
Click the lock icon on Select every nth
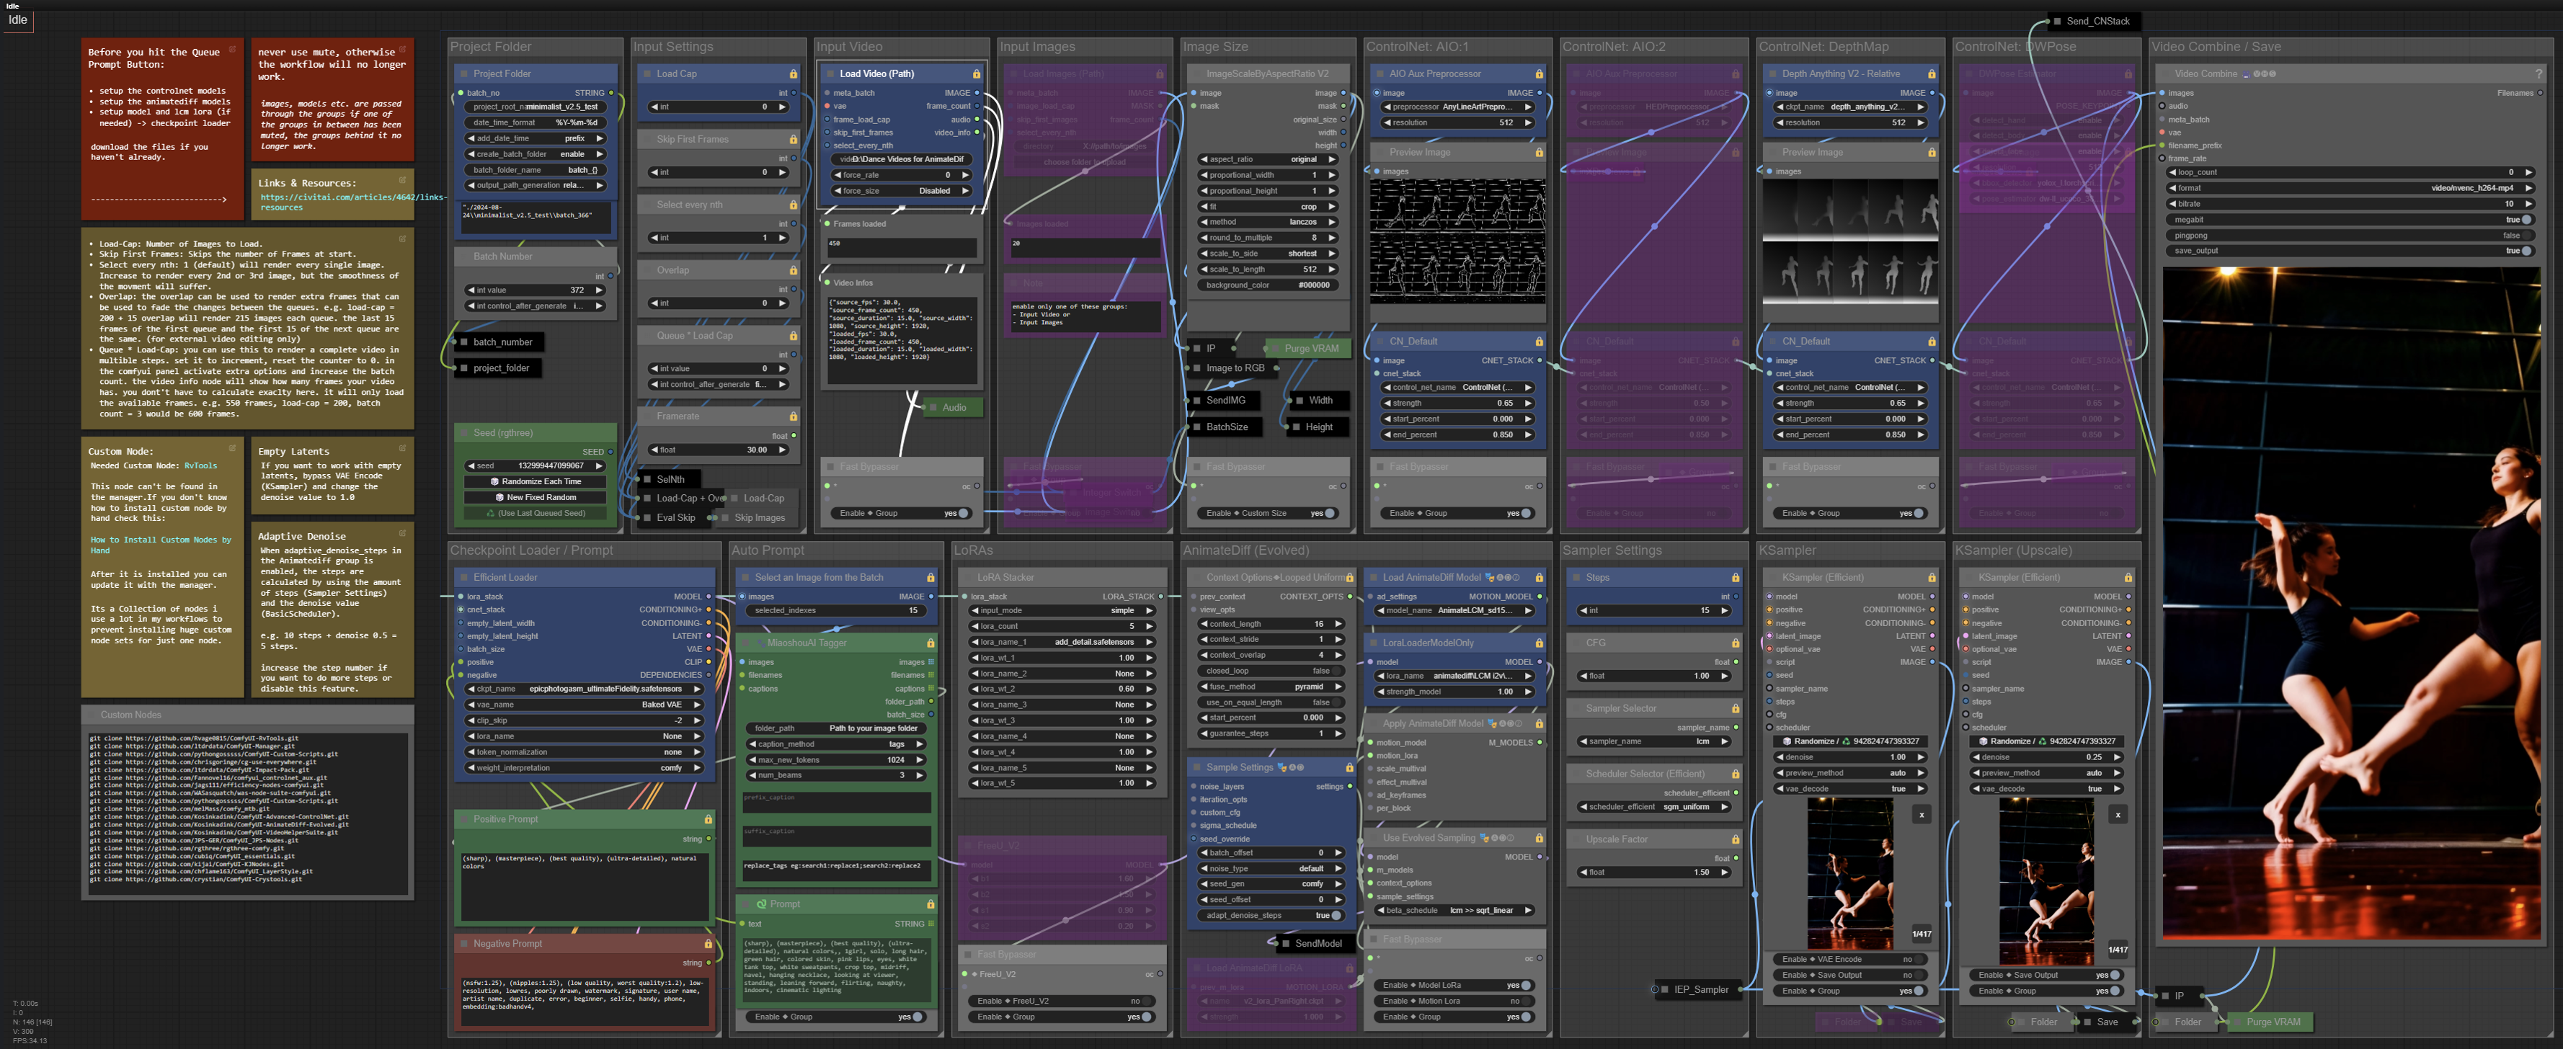793,205
